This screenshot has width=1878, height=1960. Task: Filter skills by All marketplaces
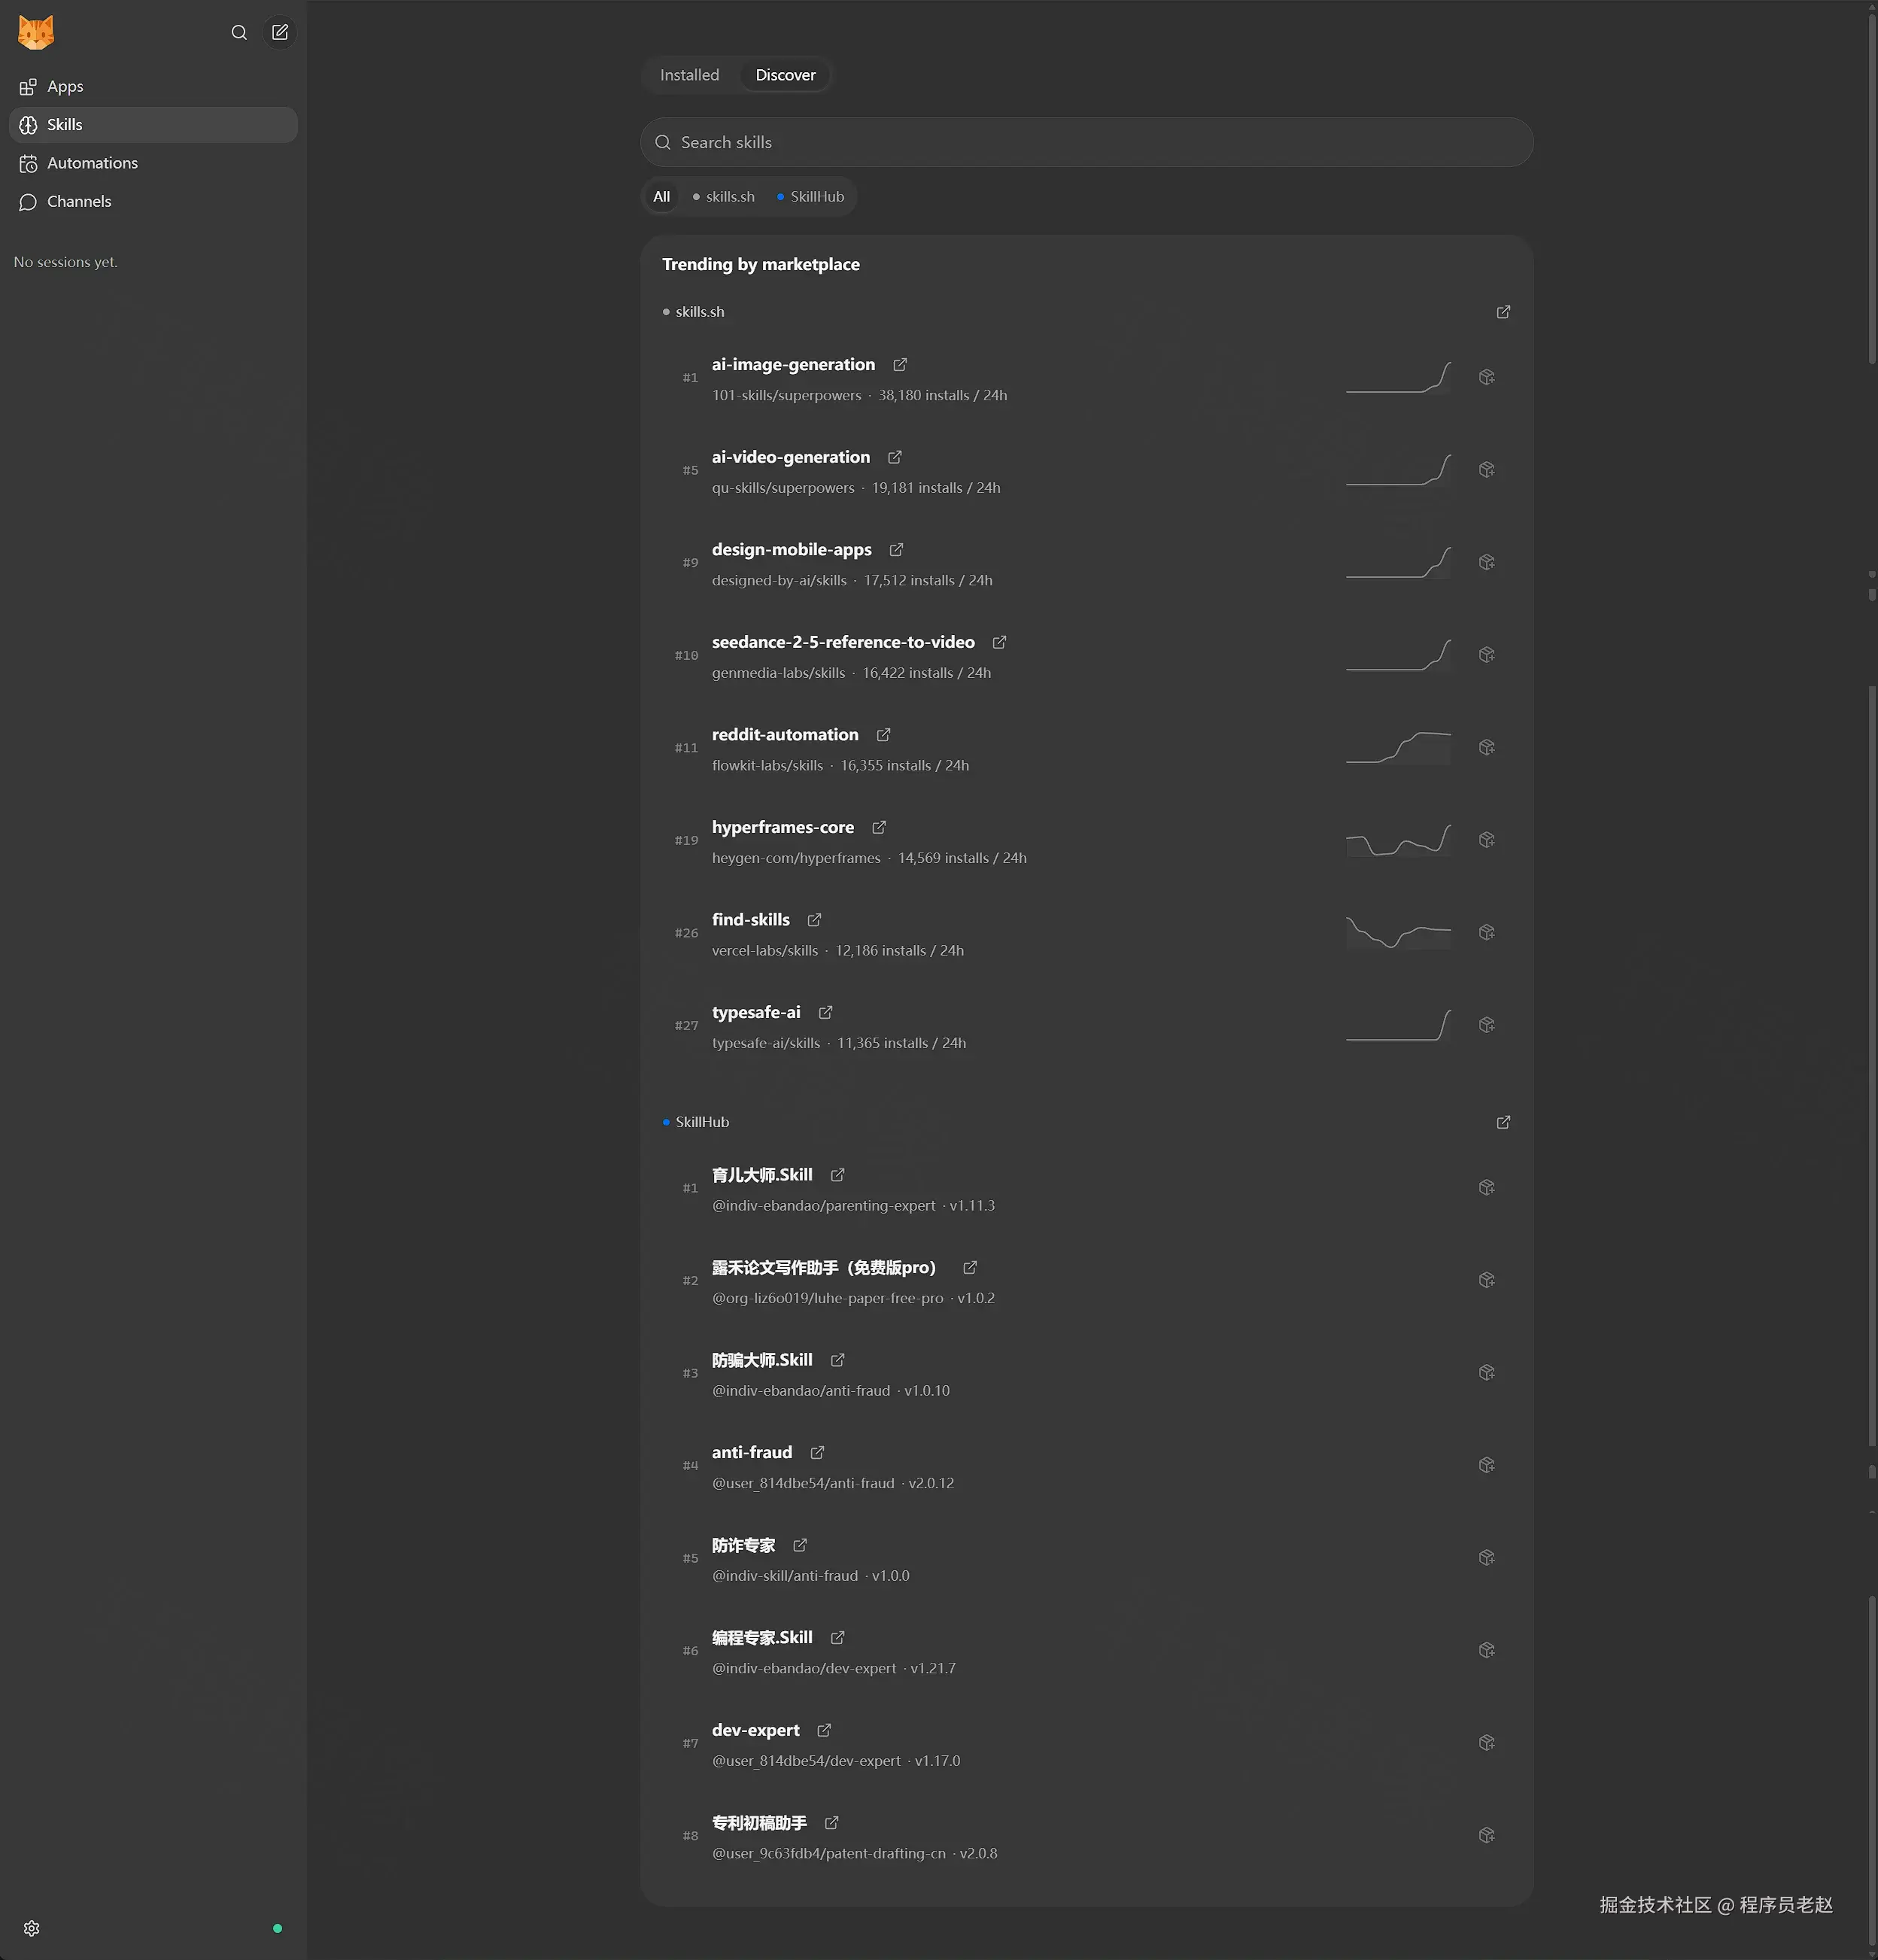(x=662, y=197)
